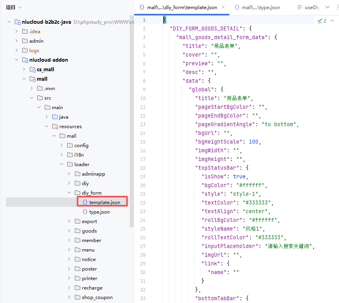Click the resources folder icon
Image resolution: width=339 pixels, height=303 pixels.
(x=55, y=126)
